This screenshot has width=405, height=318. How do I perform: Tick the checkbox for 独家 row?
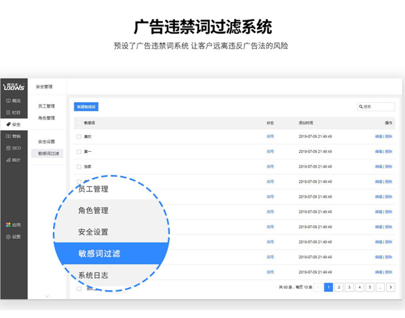[x=79, y=167]
